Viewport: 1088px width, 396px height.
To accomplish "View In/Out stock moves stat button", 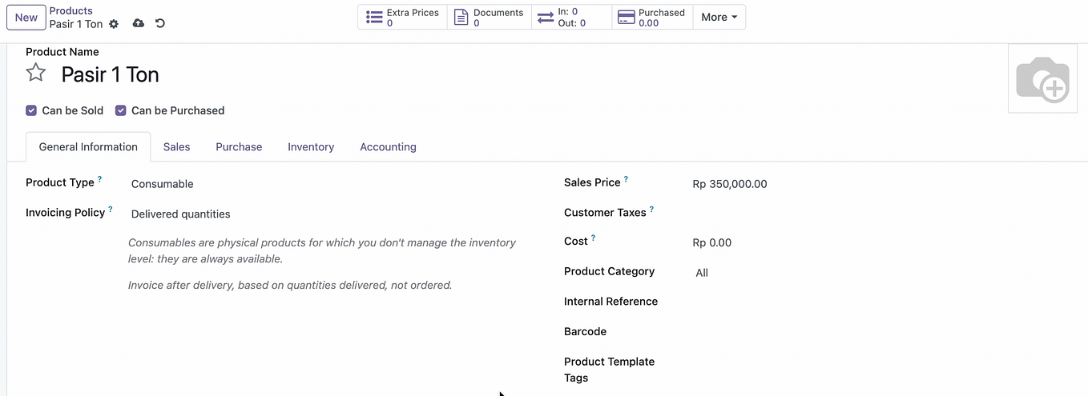I will [x=571, y=18].
